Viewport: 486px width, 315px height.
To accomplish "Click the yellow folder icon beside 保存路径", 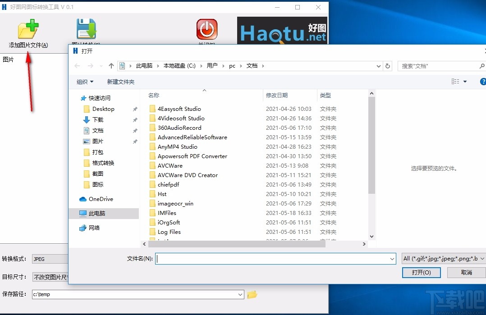I will coord(252,294).
